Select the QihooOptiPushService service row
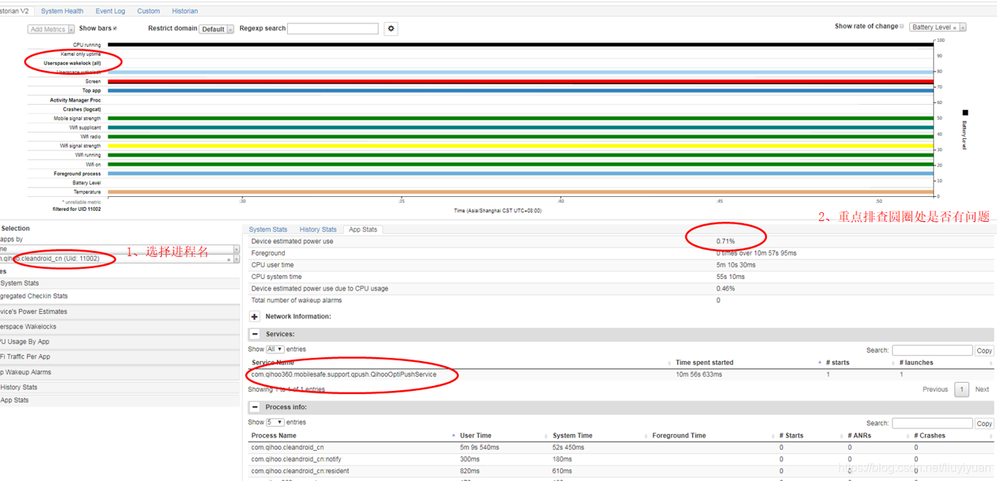This screenshot has height=481, width=997. click(x=621, y=374)
